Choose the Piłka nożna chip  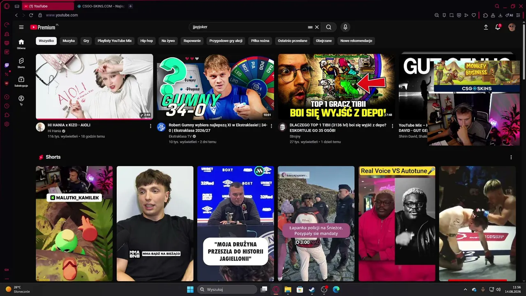click(x=260, y=41)
